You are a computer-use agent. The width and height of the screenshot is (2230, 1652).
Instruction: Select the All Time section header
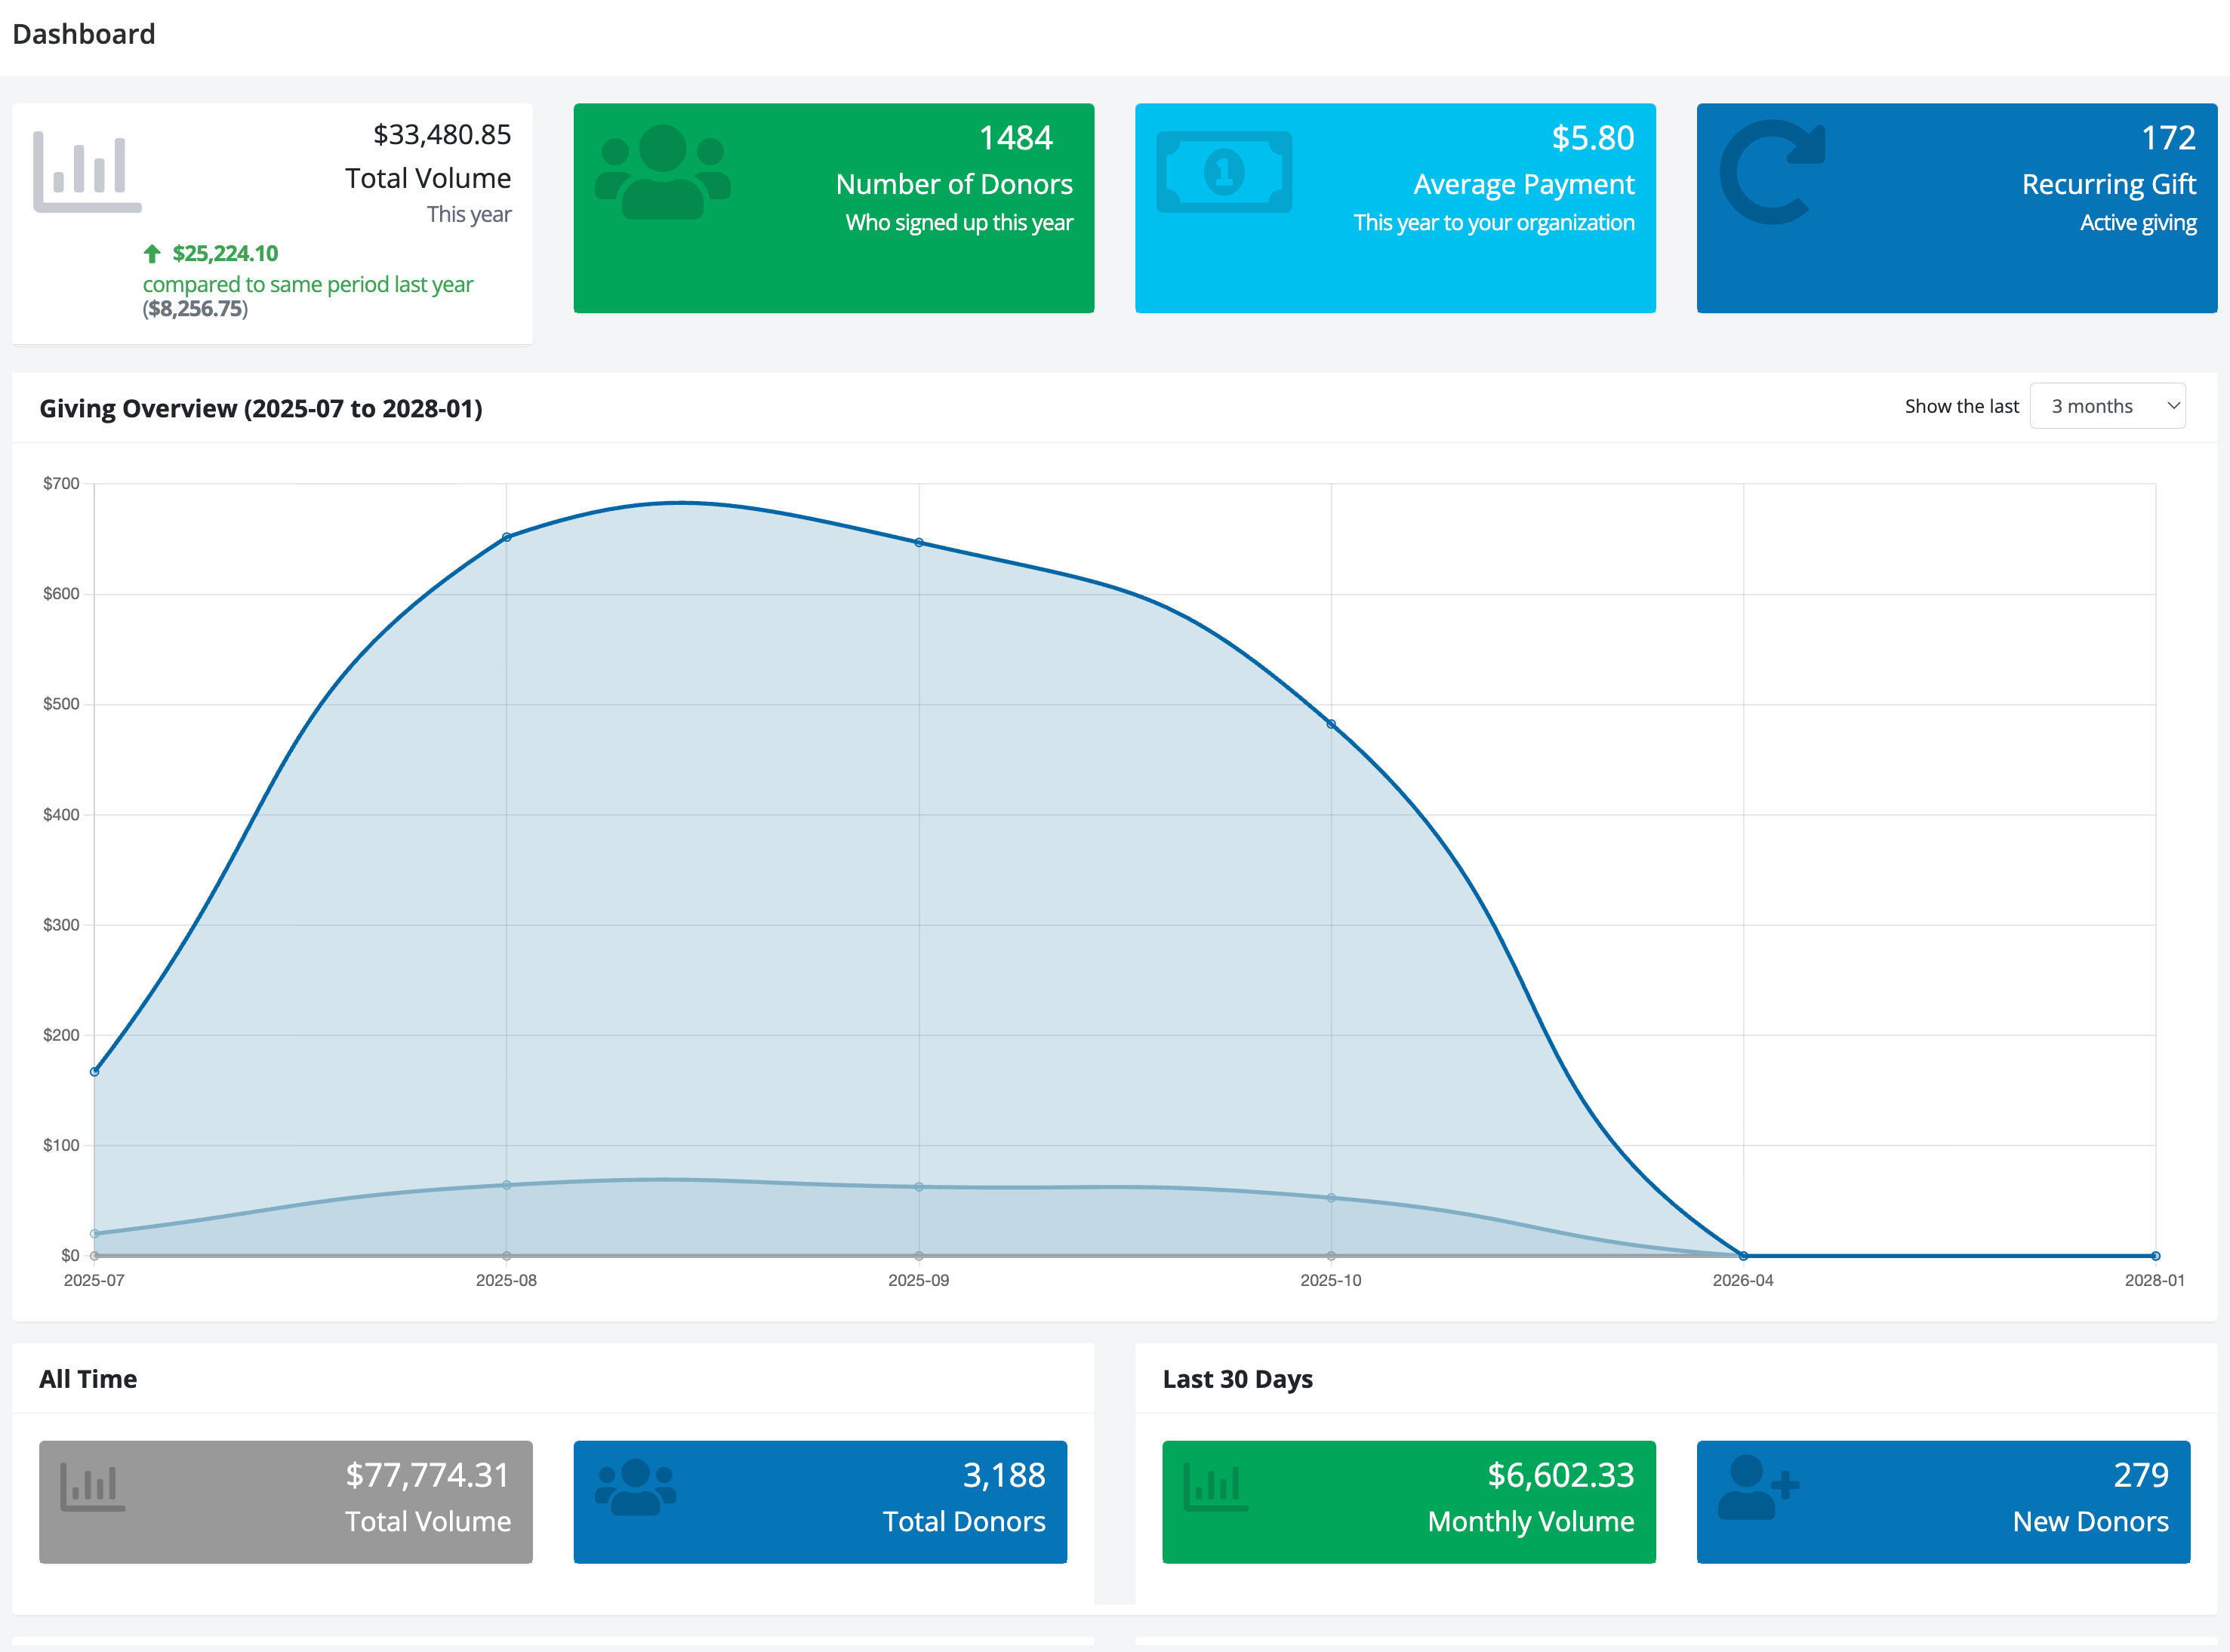tap(88, 1378)
